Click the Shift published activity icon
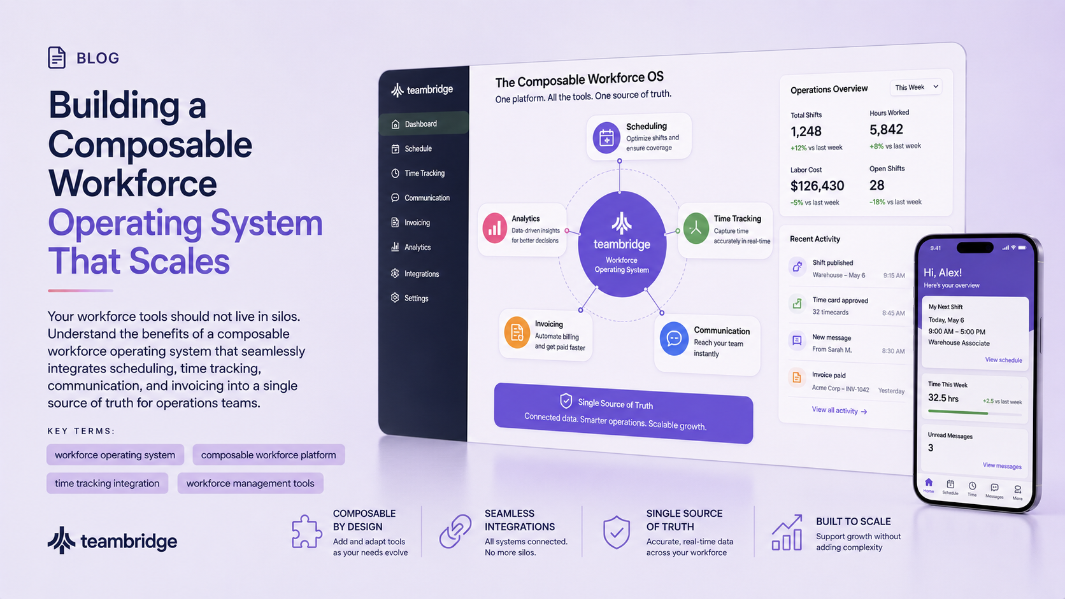The height and width of the screenshot is (599, 1065). coord(797,266)
